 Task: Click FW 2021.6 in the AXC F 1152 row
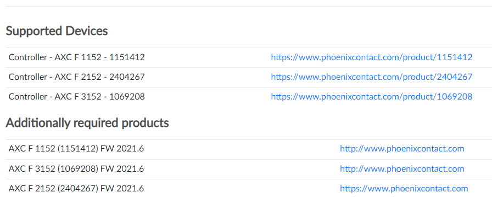click(x=122, y=149)
